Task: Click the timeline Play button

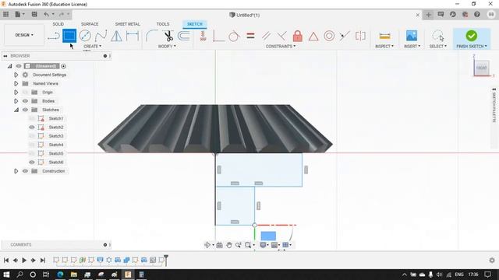Action: coord(24,261)
